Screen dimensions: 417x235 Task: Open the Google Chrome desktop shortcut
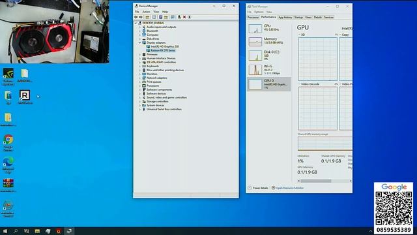tap(8, 143)
